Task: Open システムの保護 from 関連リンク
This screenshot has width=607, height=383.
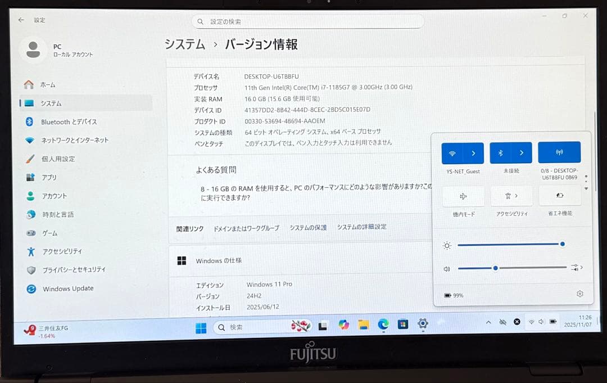Action: pos(309,227)
